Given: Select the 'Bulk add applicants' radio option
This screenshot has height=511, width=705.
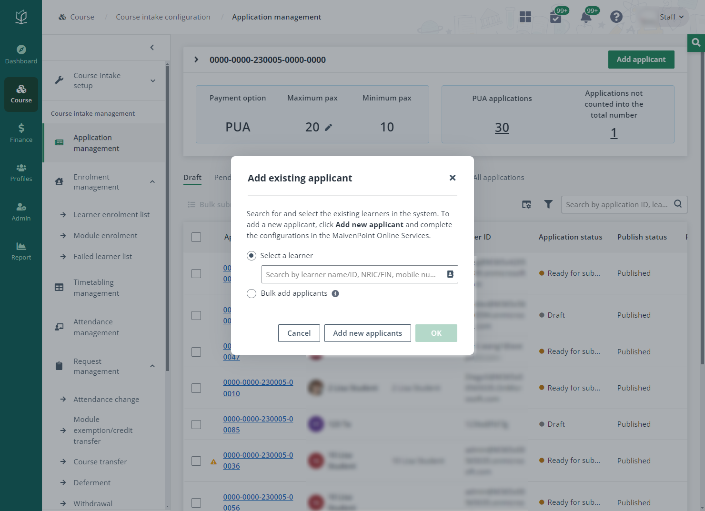Looking at the screenshot, I should pos(252,293).
